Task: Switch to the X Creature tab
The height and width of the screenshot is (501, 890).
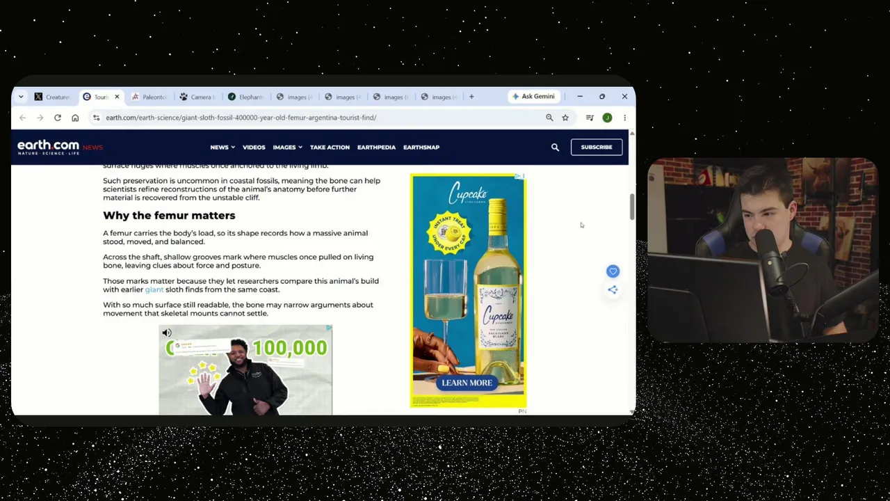Action: (53, 97)
